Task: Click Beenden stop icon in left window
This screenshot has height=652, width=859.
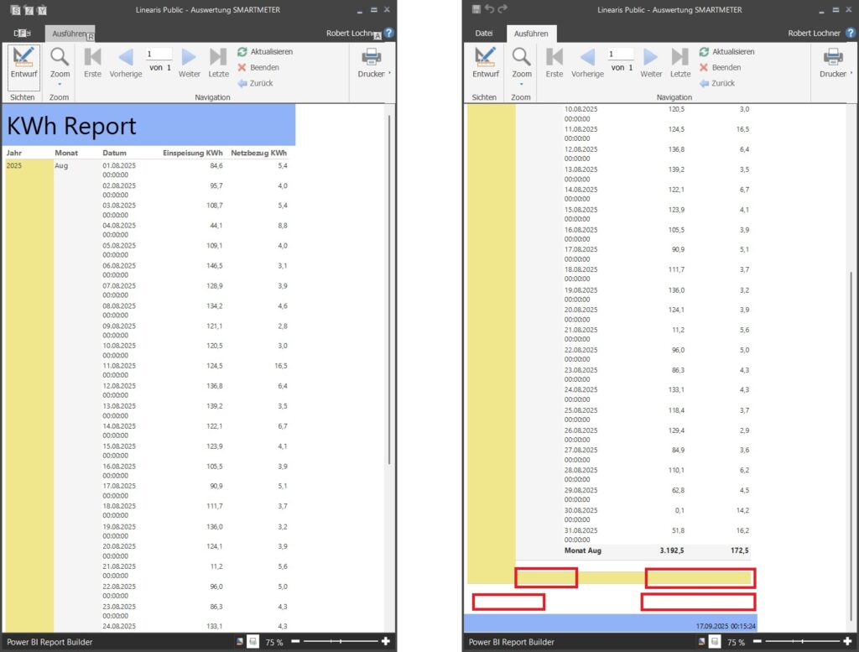Action: tap(242, 67)
